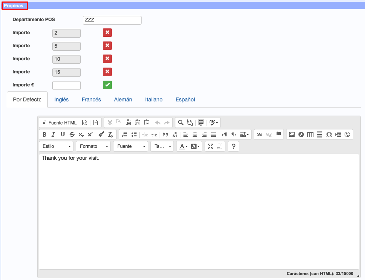Image resolution: width=365 pixels, height=280 pixels.
Task: Confirm new Importe € with green check
Action: pos(107,85)
